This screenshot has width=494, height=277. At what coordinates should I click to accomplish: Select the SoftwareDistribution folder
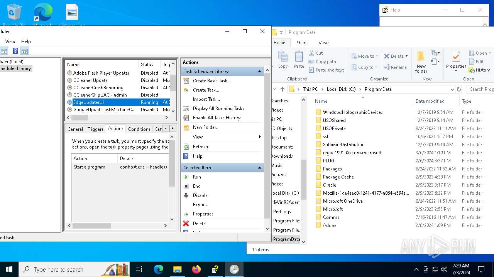point(343,145)
